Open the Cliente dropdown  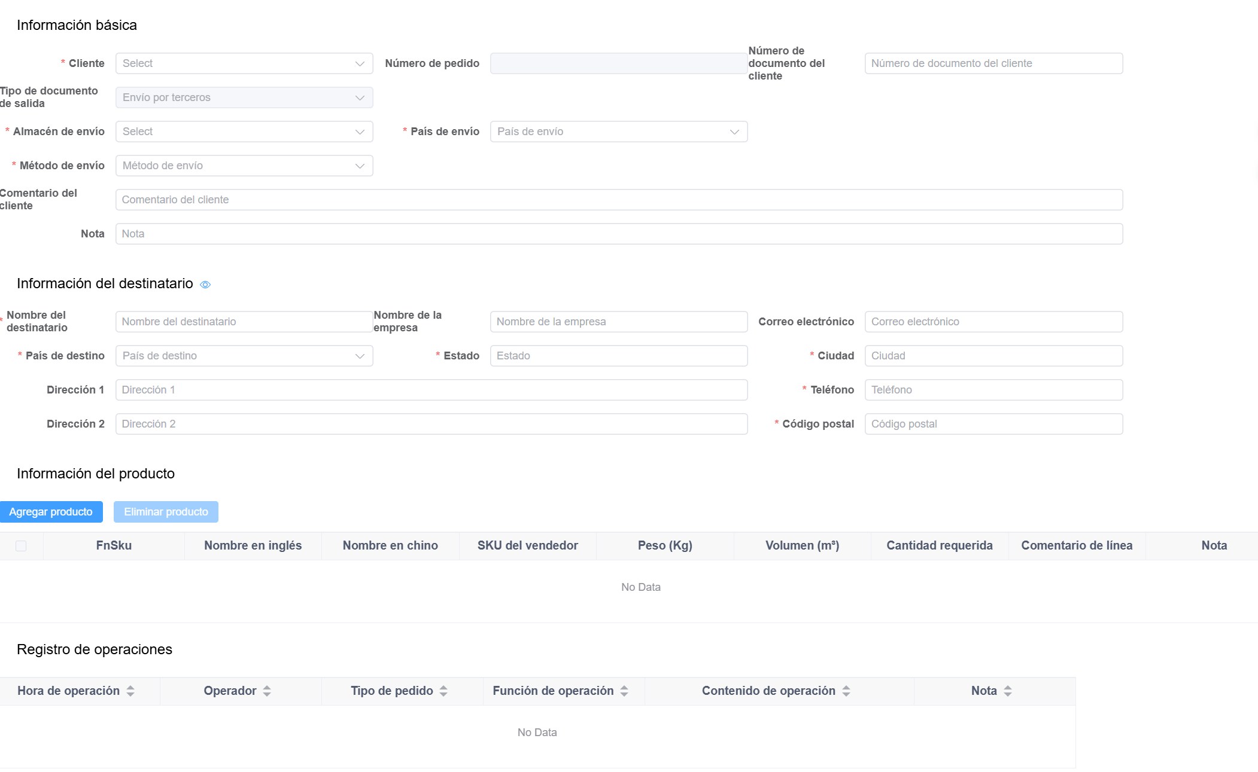pyautogui.click(x=244, y=63)
